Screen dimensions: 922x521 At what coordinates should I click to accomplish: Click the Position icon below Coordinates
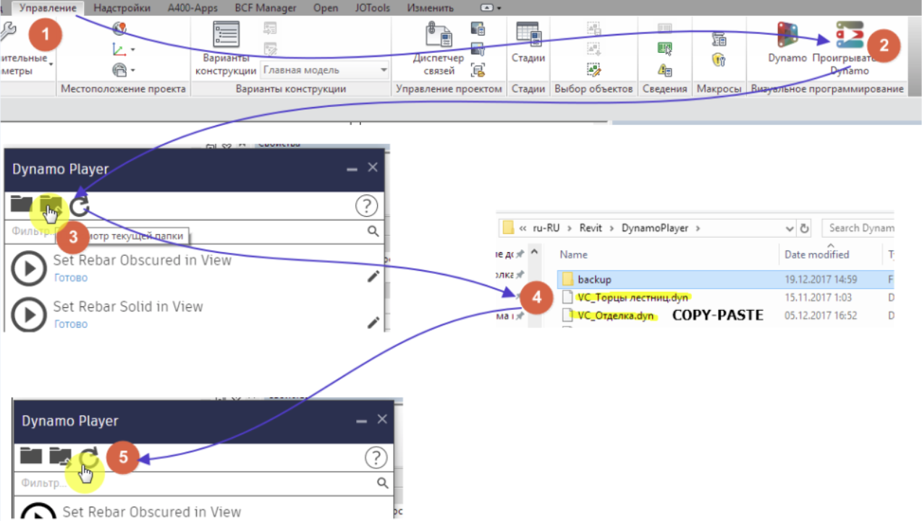coord(119,70)
